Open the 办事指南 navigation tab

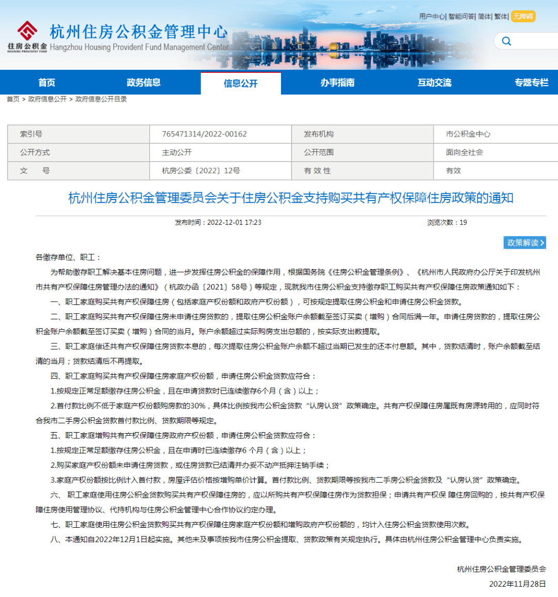(x=337, y=83)
